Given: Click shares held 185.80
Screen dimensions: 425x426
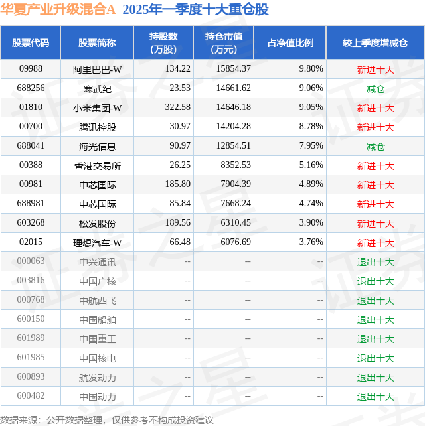Looking at the screenshot, I should [x=177, y=184].
